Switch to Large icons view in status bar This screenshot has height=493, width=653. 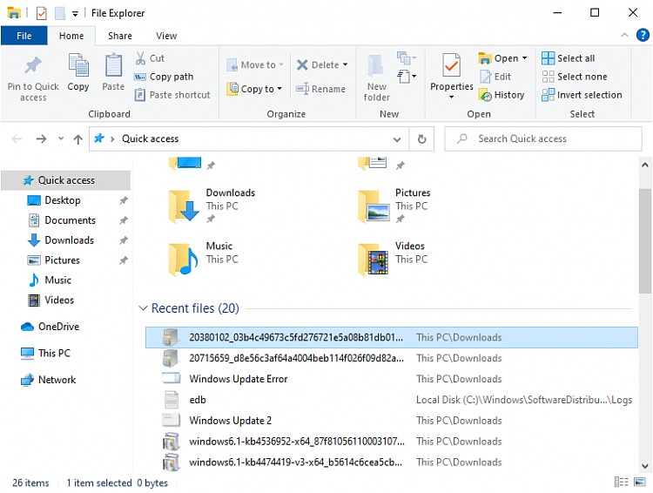tap(640, 483)
